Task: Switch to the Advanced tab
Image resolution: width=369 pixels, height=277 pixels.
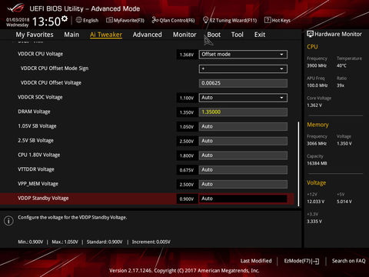Action: point(148,35)
